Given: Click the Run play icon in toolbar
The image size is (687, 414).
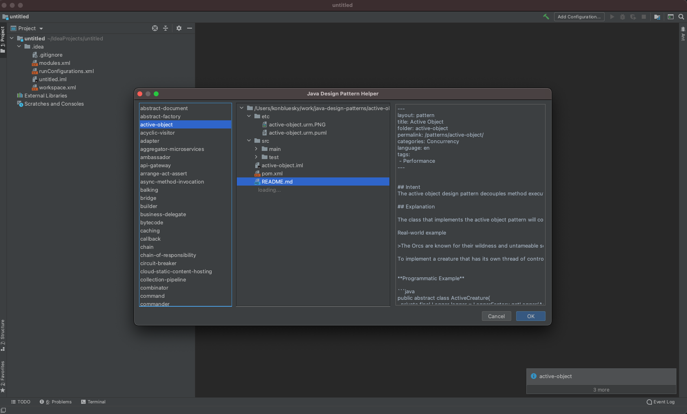Looking at the screenshot, I should (612, 17).
